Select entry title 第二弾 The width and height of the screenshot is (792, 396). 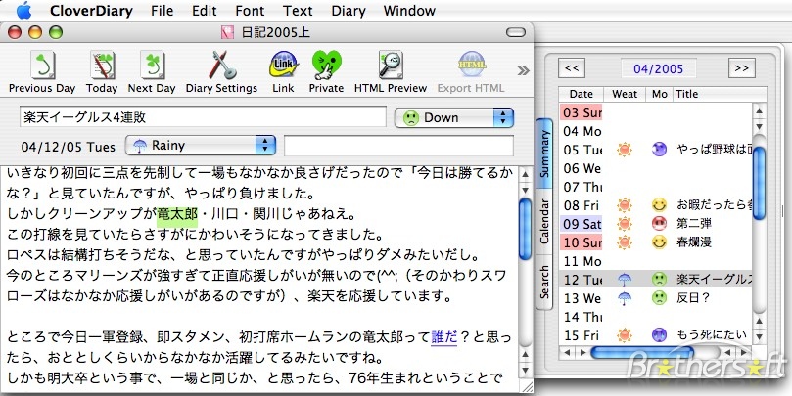point(694,224)
